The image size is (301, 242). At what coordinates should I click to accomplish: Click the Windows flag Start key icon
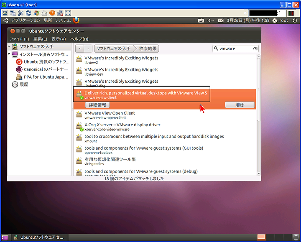pyautogui.click(x=36, y=13)
